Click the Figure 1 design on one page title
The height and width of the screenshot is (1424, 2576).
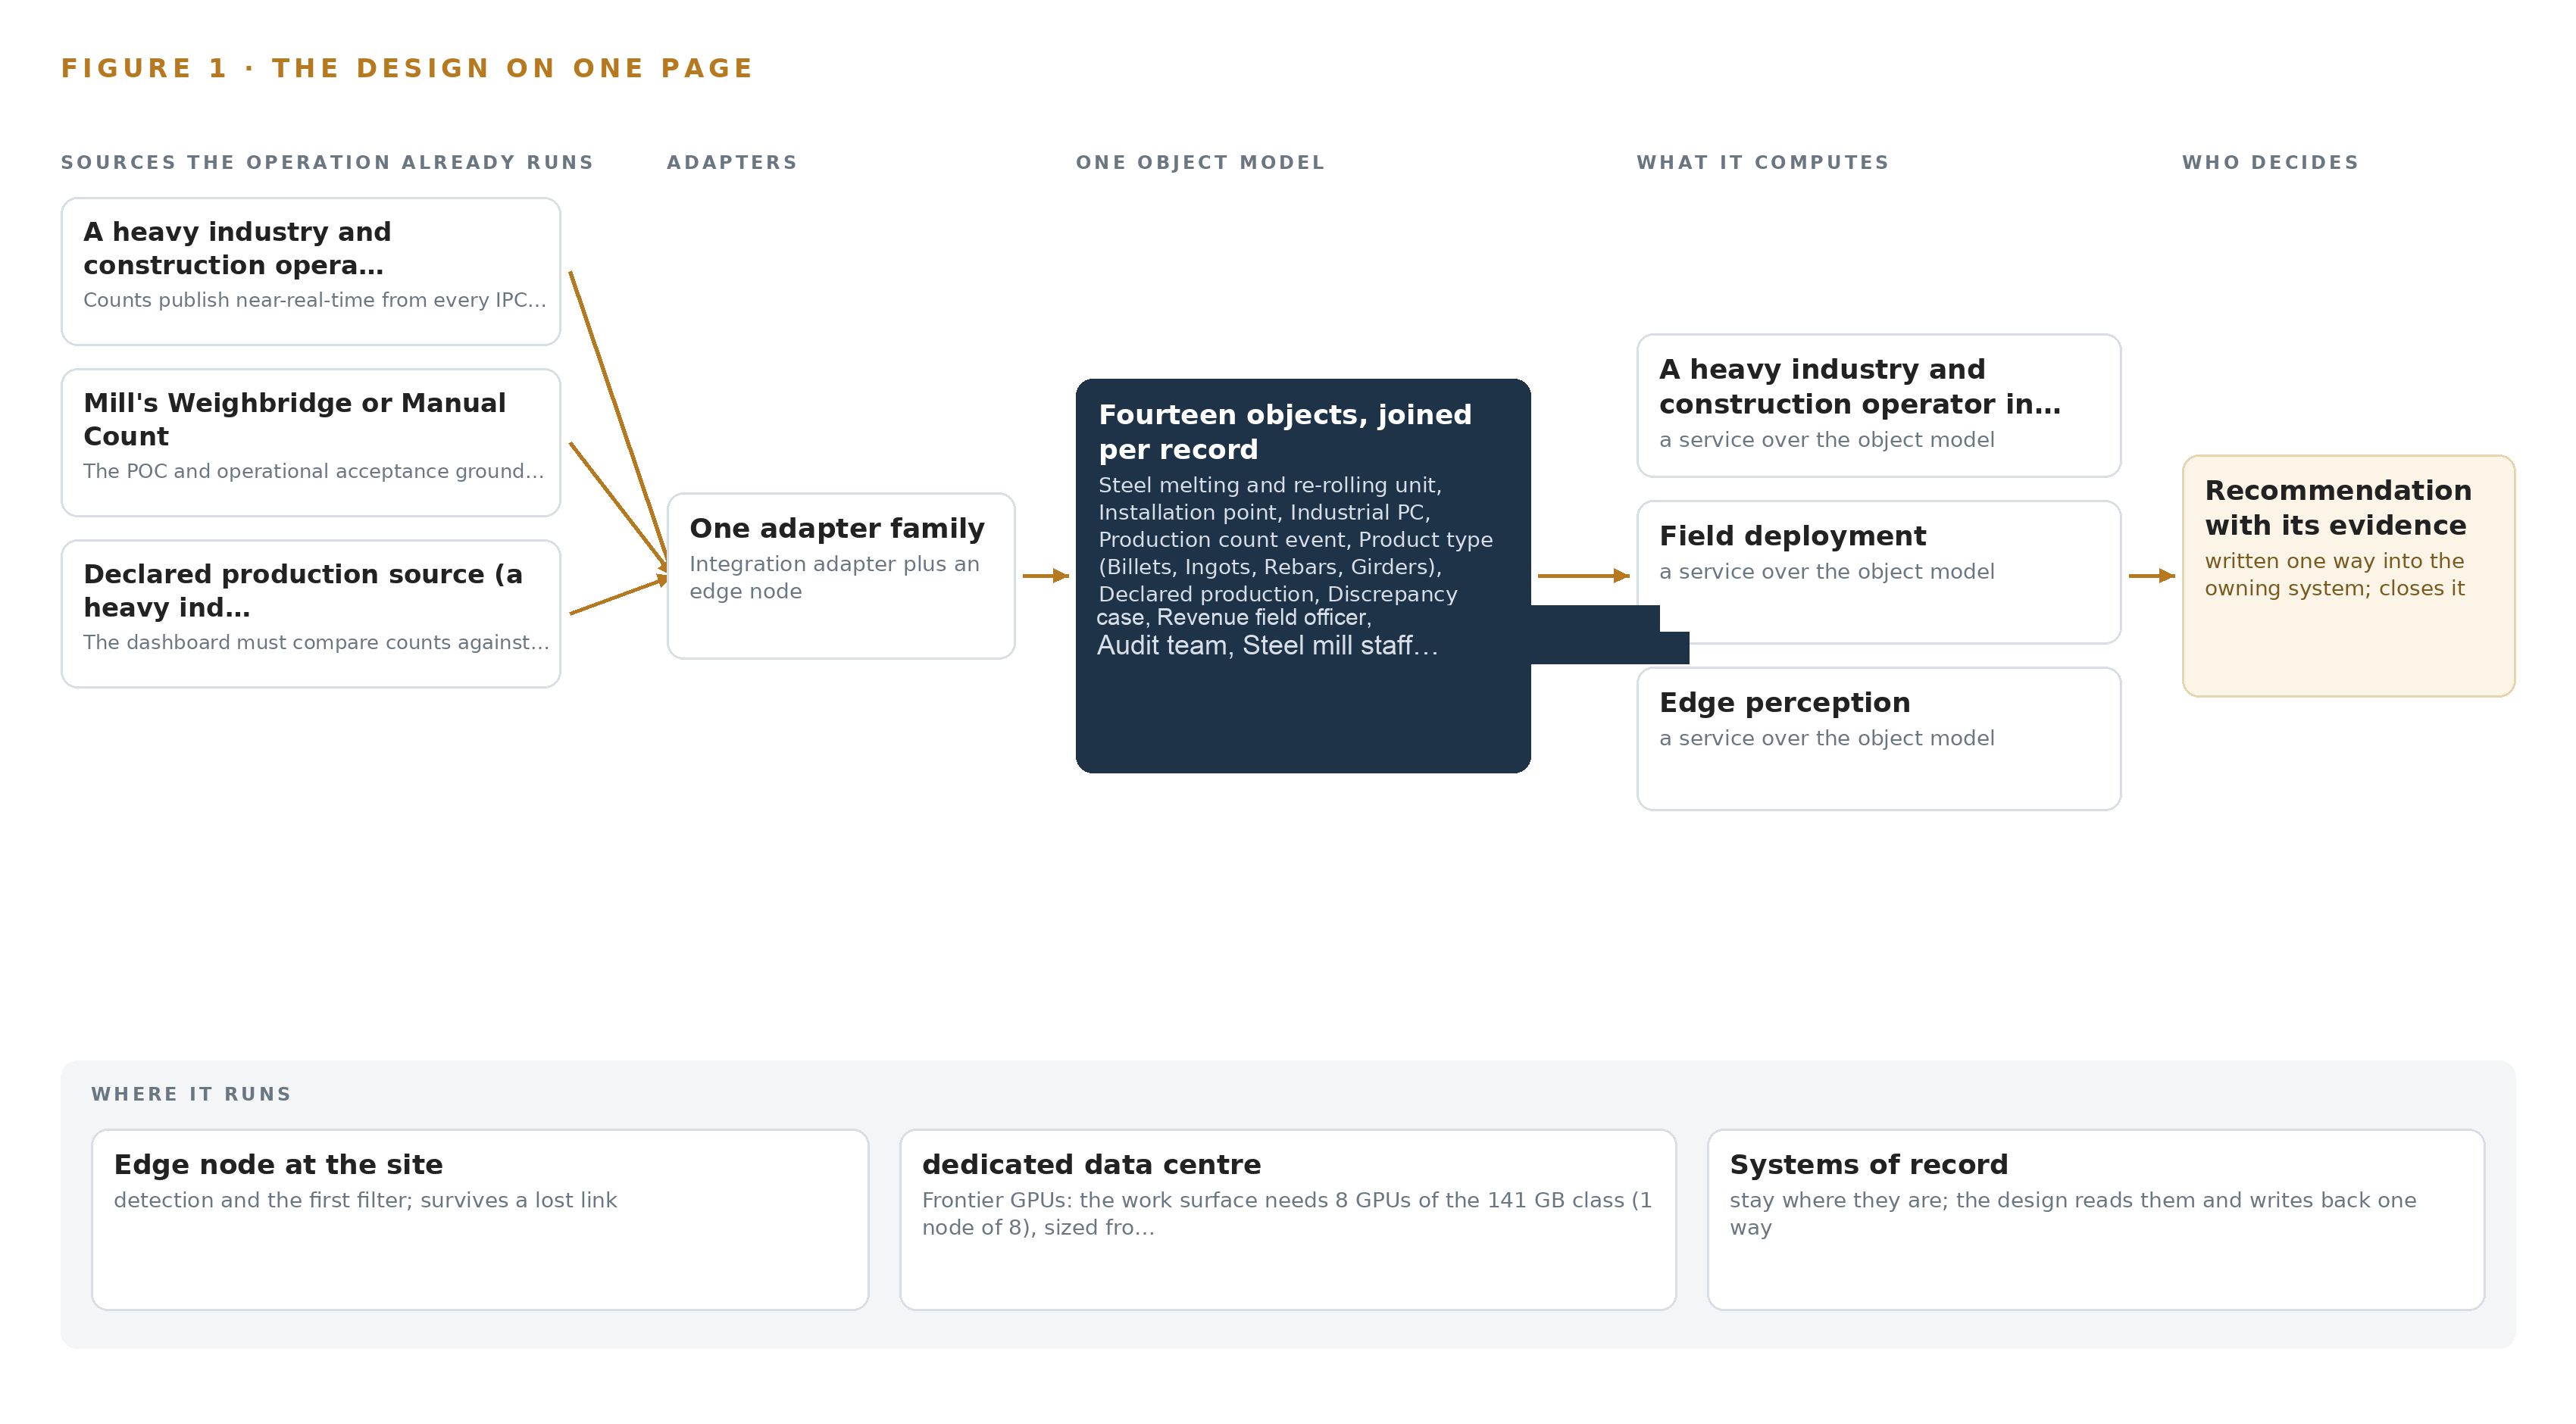click(407, 68)
